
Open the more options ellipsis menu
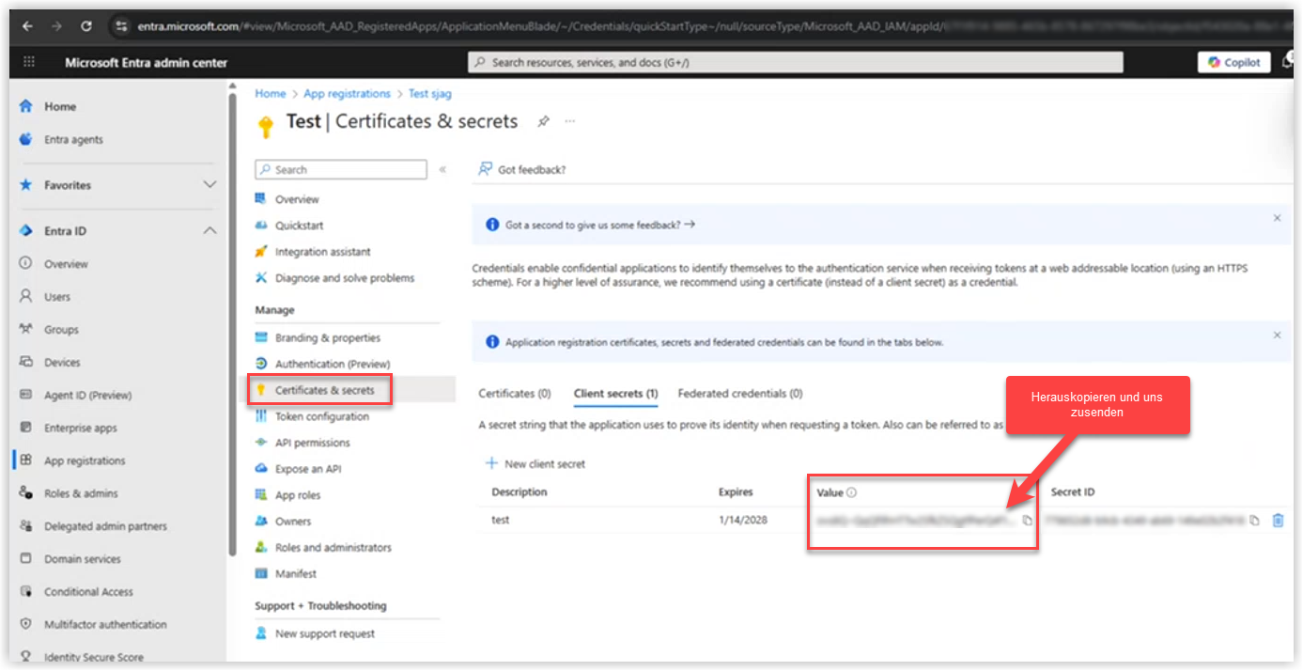tap(570, 121)
